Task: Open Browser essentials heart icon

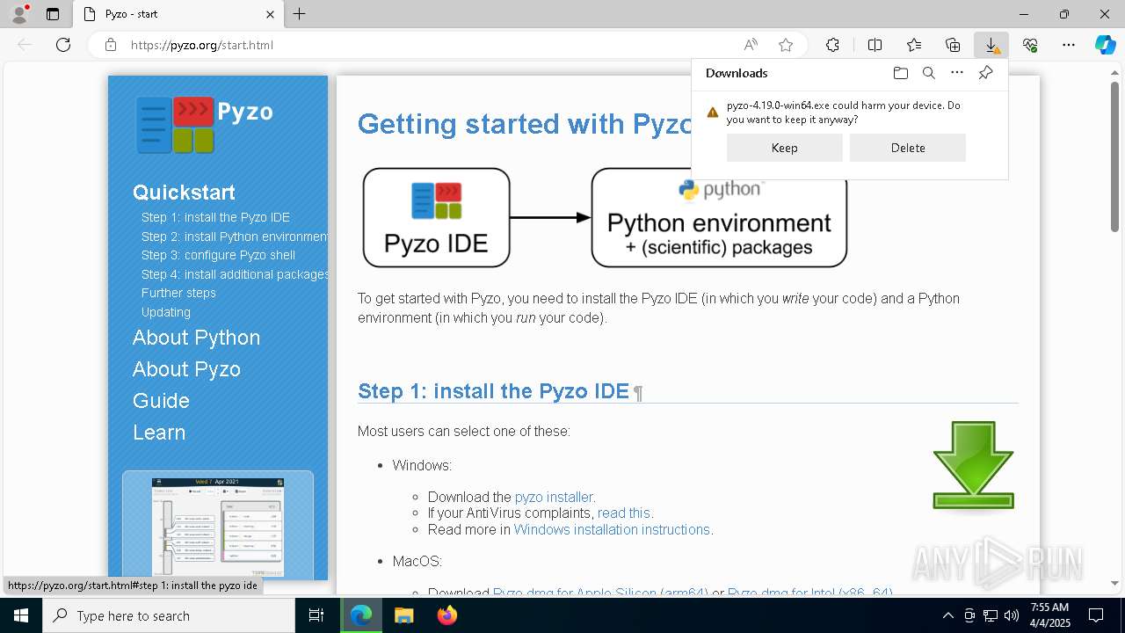Action: (x=1030, y=45)
